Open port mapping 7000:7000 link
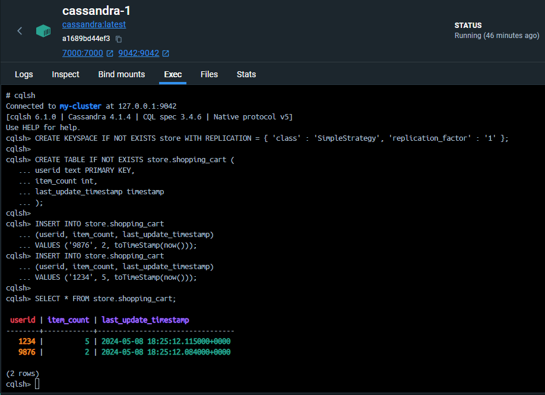The height and width of the screenshot is (395, 545). pyautogui.click(x=83, y=53)
